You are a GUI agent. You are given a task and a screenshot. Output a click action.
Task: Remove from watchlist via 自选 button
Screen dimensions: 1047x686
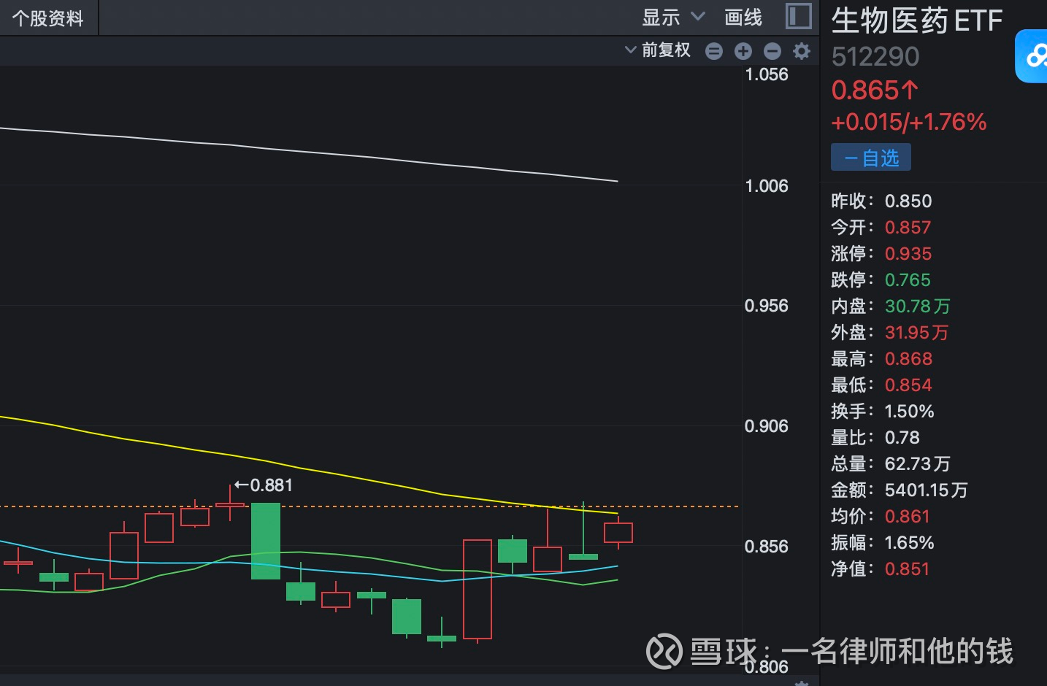pos(871,158)
